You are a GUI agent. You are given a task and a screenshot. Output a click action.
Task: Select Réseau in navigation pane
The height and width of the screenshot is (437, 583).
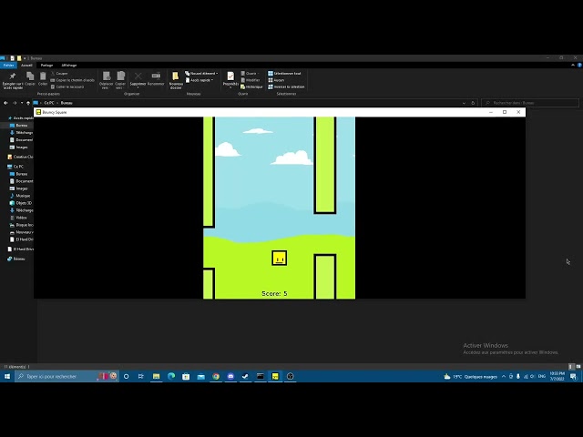click(x=16, y=259)
